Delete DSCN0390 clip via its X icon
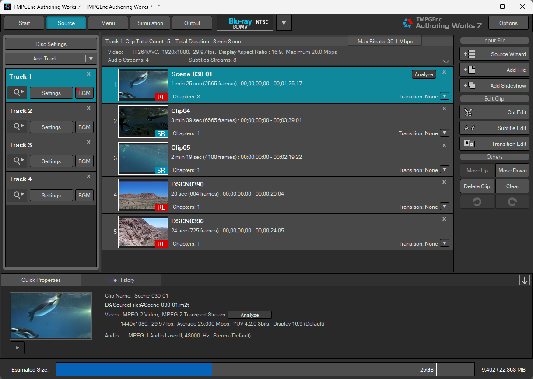Viewport: 533px width, 379px height. coord(444,182)
